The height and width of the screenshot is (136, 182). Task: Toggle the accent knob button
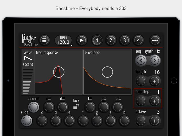tap(34, 107)
